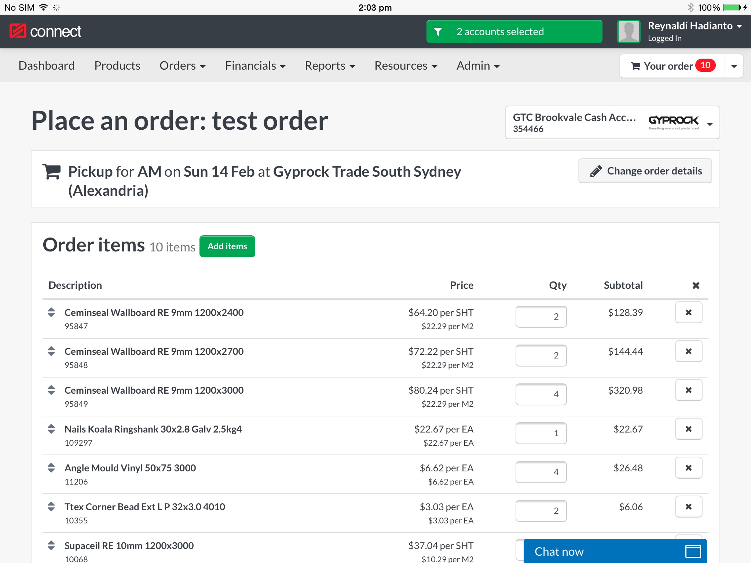Open the Orders menu dropdown
The height and width of the screenshot is (563, 751).
(183, 65)
